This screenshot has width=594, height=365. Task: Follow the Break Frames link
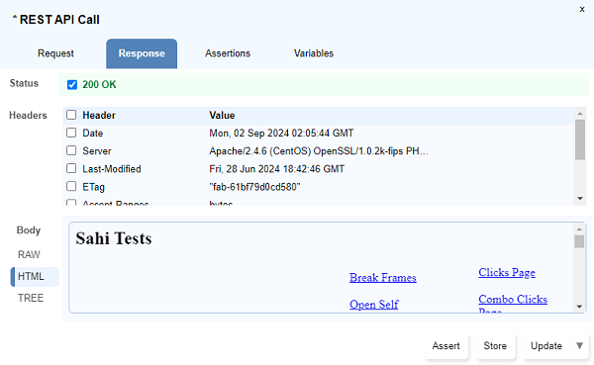click(x=382, y=278)
